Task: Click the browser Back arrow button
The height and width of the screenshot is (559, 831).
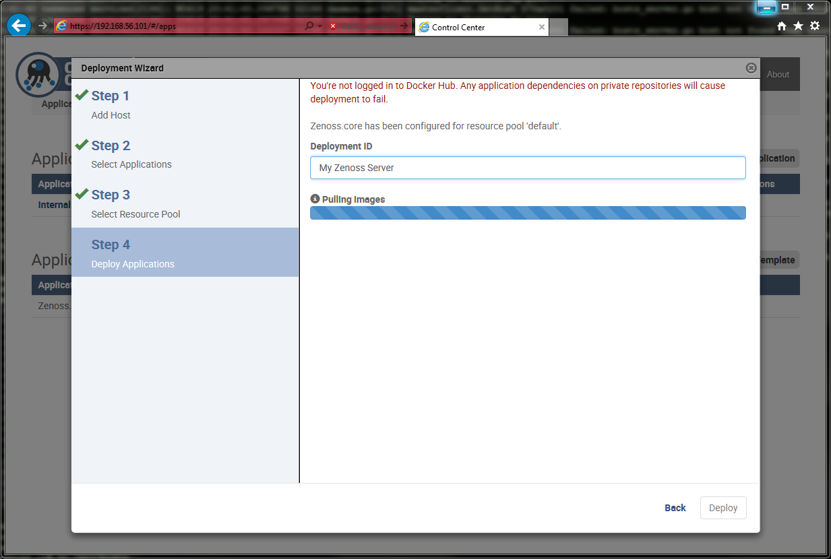Action: [x=19, y=26]
